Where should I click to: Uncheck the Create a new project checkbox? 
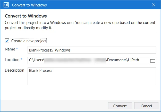pos(7,41)
